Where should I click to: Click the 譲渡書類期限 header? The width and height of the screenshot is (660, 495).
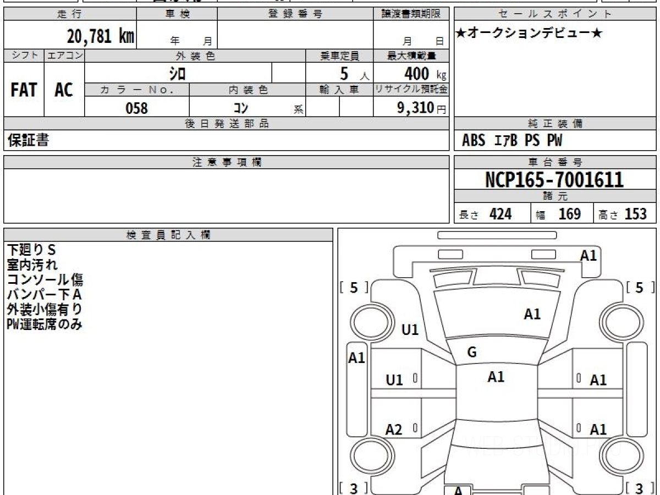(411, 14)
